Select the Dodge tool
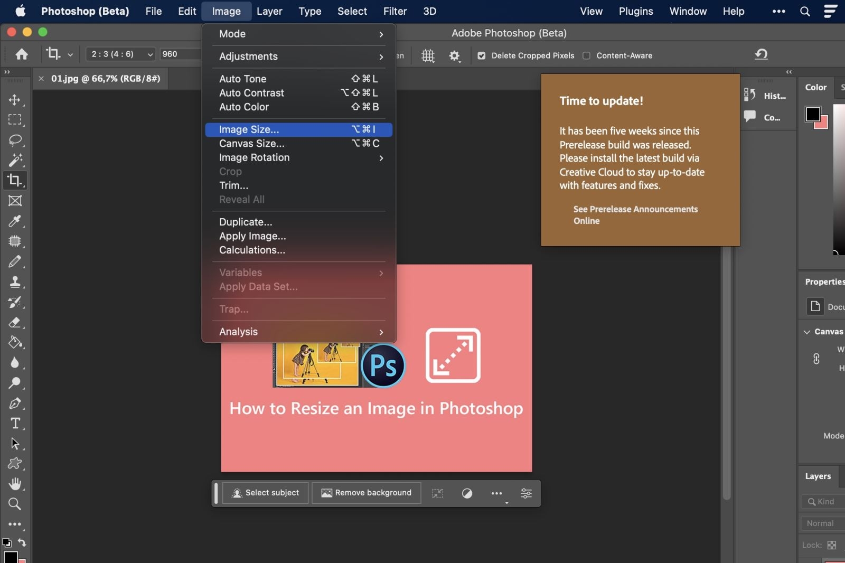This screenshot has width=845, height=563. coord(15,383)
